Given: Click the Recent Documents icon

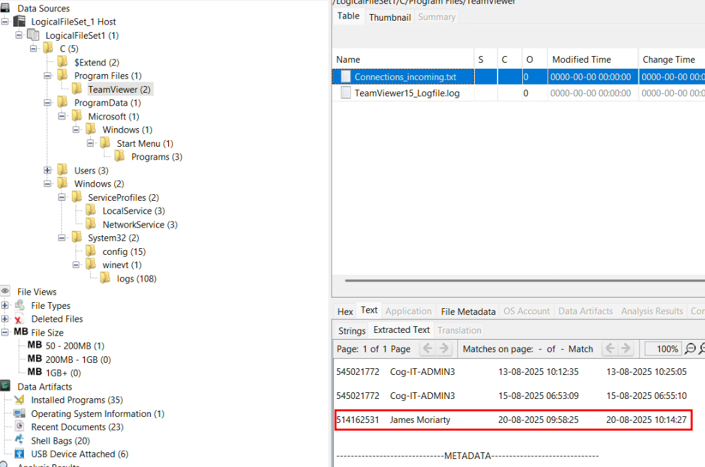Looking at the screenshot, I should click(x=19, y=427).
